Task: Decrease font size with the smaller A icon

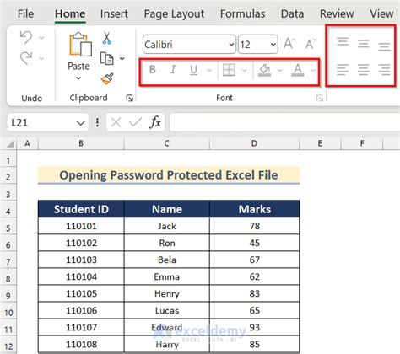Action: pos(311,44)
